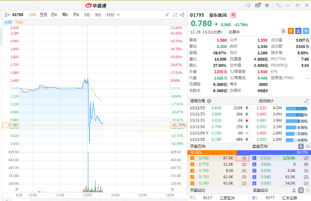Open help icon next to 逐笔交易
Image resolution: width=311 pixels, height=201 pixels.
(209, 101)
